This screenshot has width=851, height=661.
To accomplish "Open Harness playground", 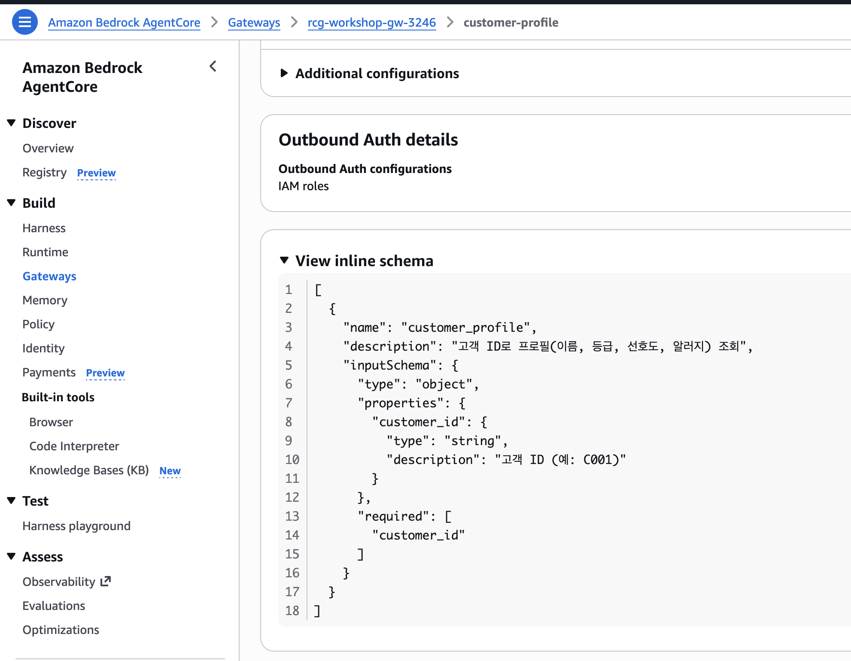I will tap(76, 526).
